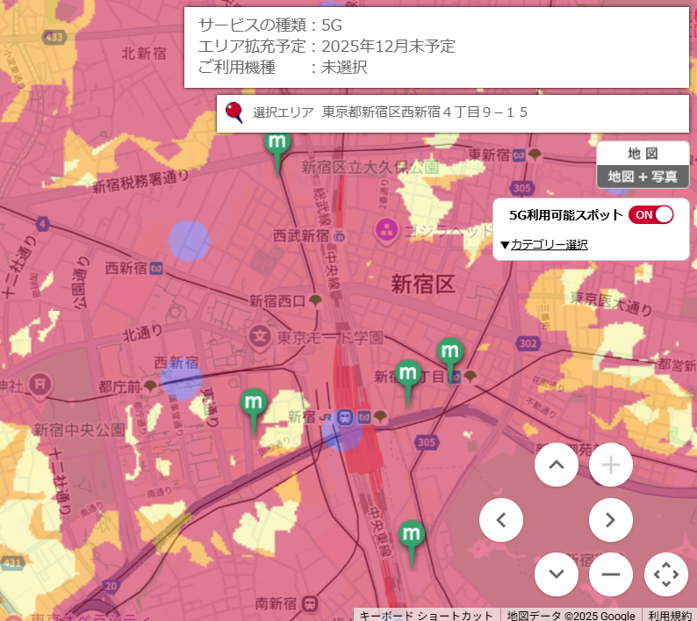This screenshot has width=697, height=621.
Task: Zoom in with the plus button
Action: click(610, 465)
